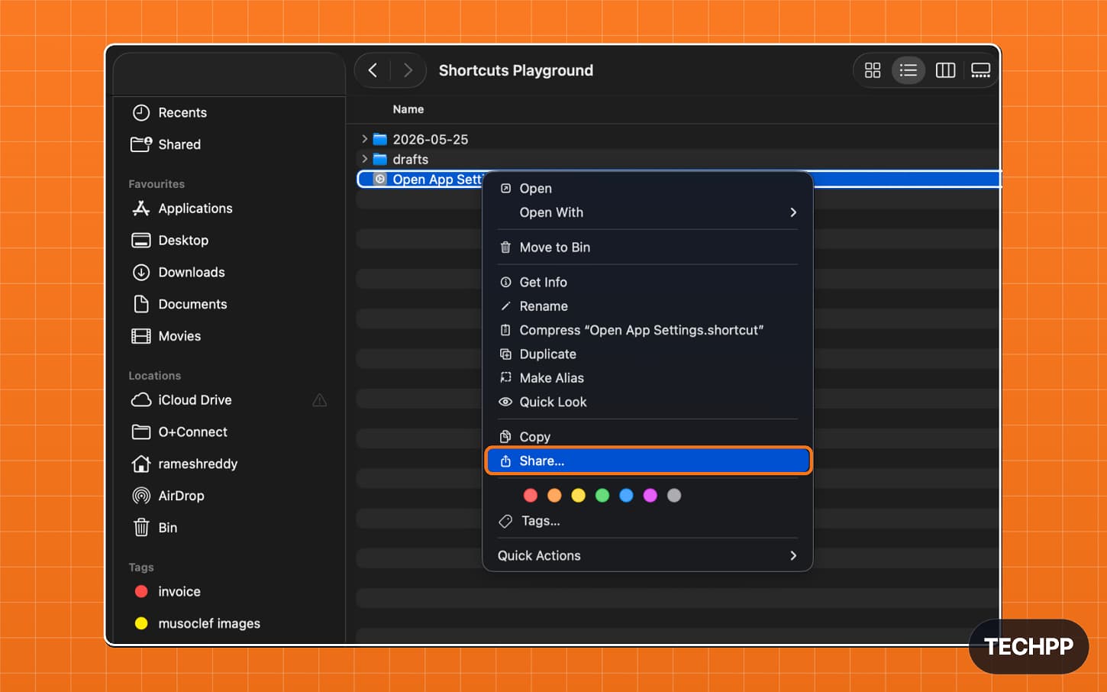This screenshot has height=692, width=1107.
Task: Apply the yellow tag color
Action: click(x=579, y=496)
